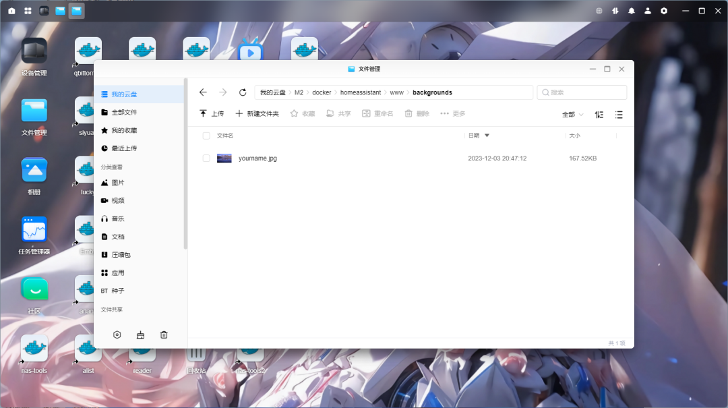Click the sort order icon
Screen dimensions: 728x408
[x=599, y=115]
